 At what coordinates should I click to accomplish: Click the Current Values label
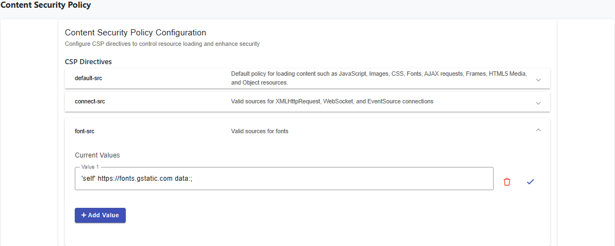coord(98,155)
